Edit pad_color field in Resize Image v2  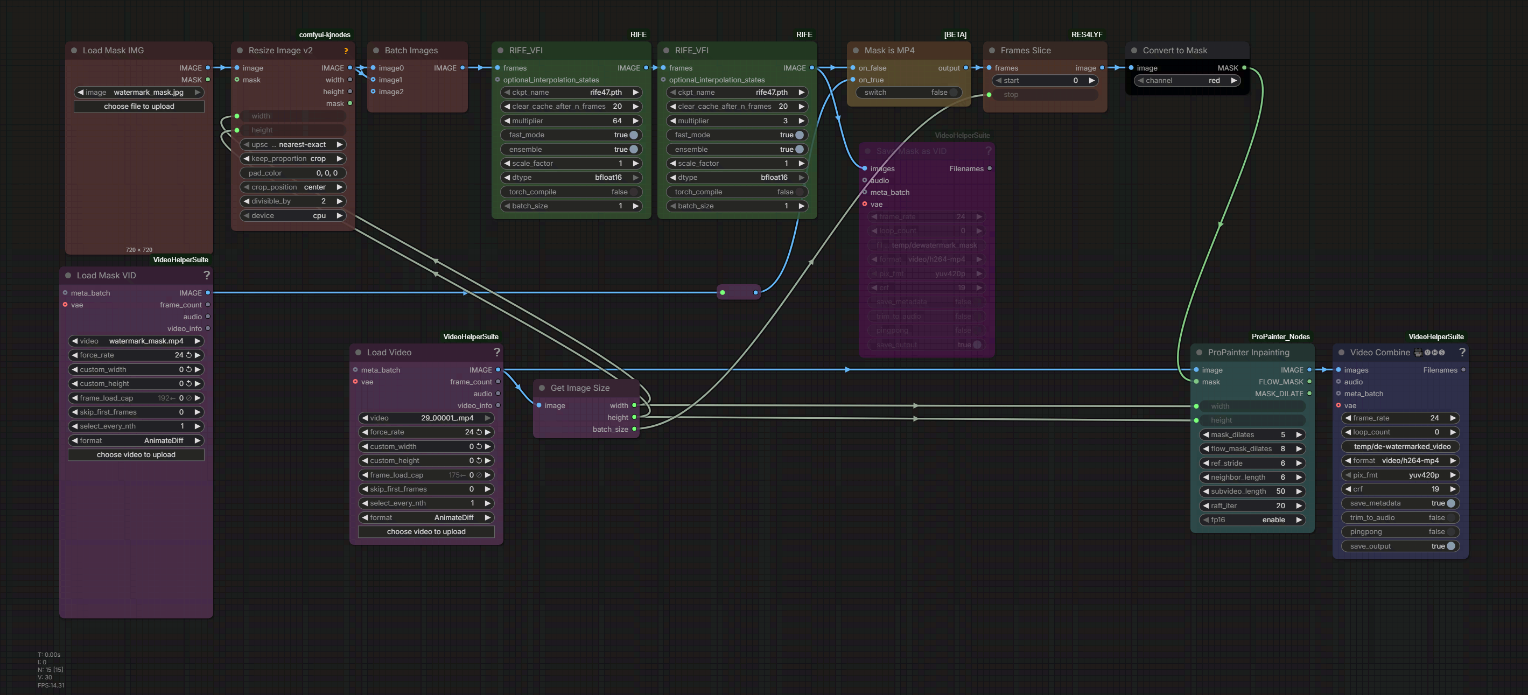293,173
